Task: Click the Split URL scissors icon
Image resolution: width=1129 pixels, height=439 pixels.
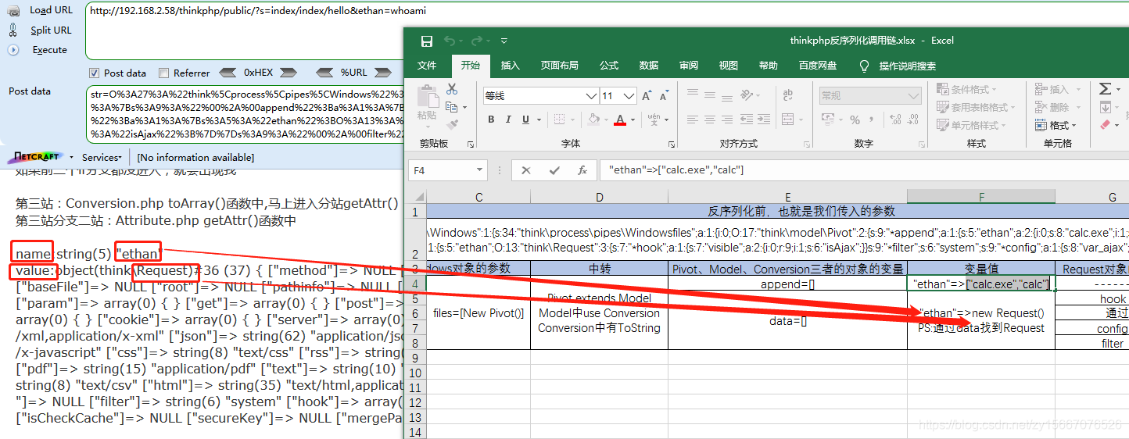Action: (13, 30)
